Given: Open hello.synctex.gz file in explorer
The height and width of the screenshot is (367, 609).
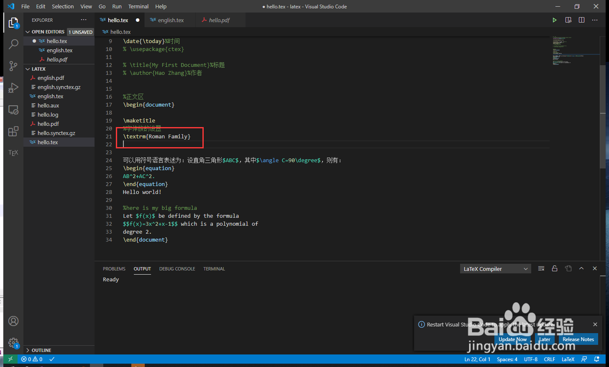Looking at the screenshot, I should pos(59,133).
